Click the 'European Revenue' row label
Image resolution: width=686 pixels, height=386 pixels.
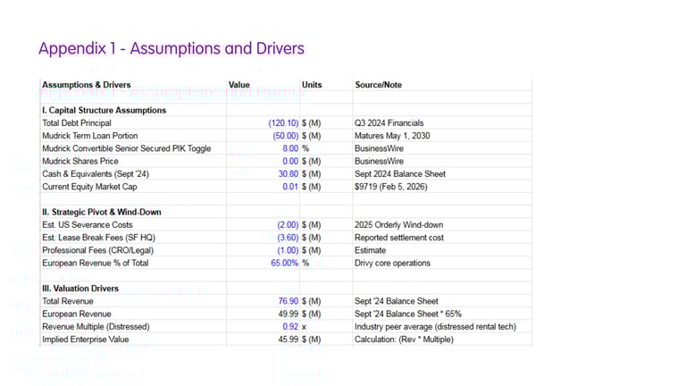(77, 314)
